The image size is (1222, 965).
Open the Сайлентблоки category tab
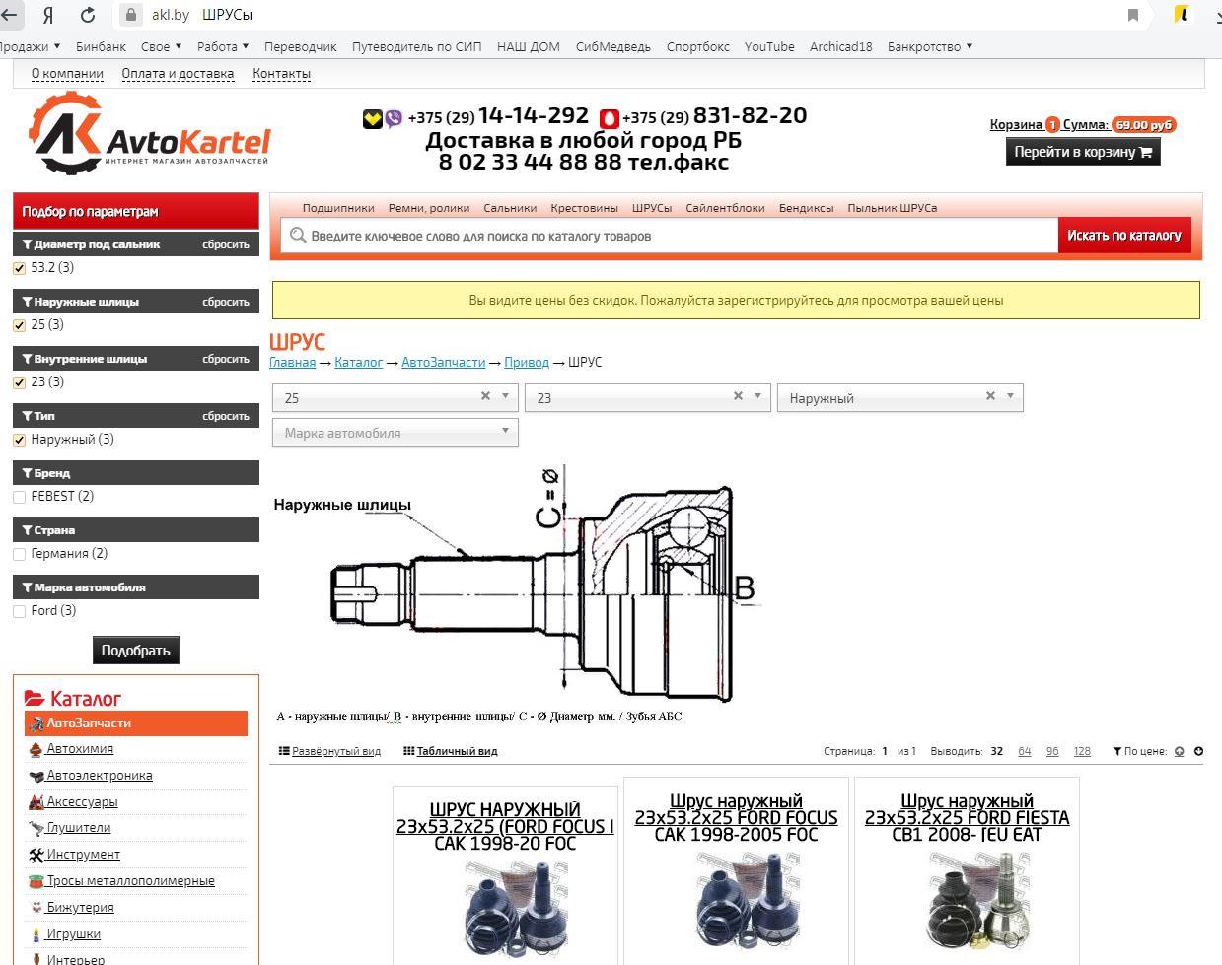coord(725,208)
